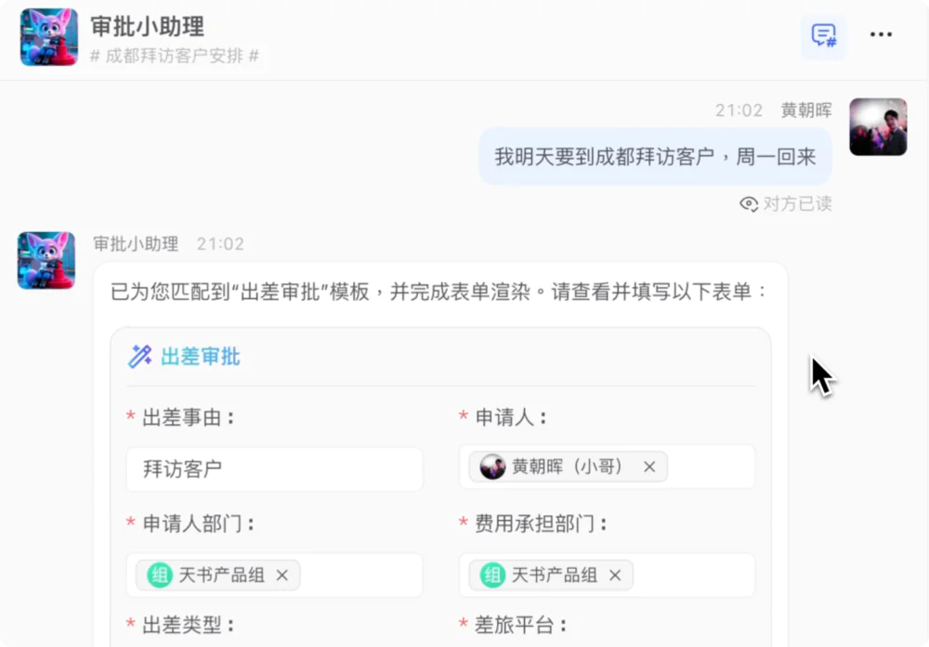Click the green group badge on 天书产品组 tag

[159, 575]
